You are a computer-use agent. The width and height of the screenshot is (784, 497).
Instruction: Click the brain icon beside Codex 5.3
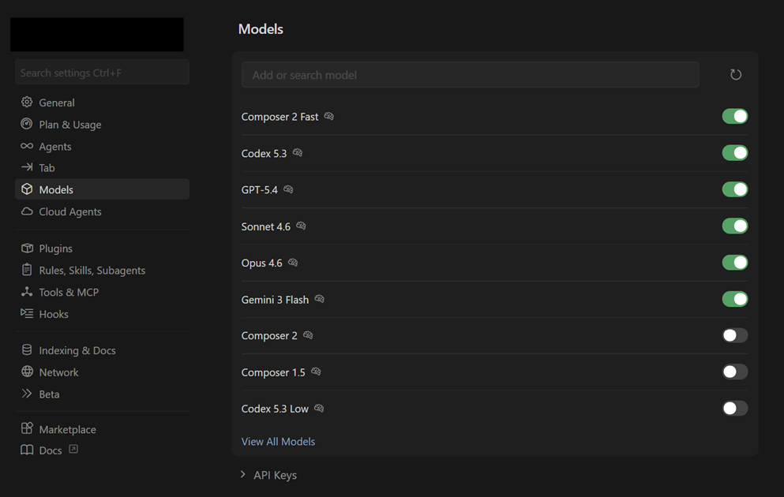[298, 153]
